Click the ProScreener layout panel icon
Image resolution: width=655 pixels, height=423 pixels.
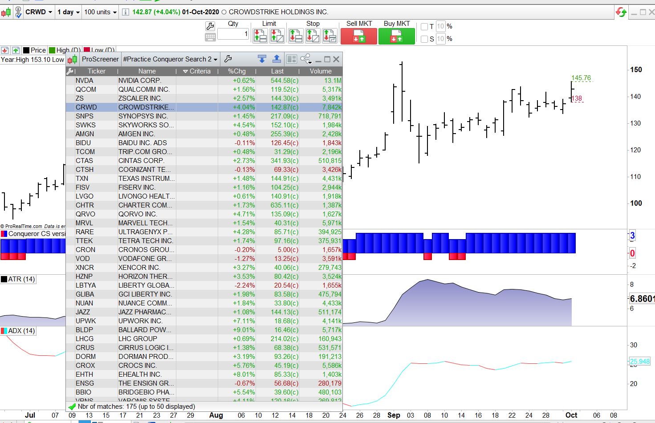(292, 59)
